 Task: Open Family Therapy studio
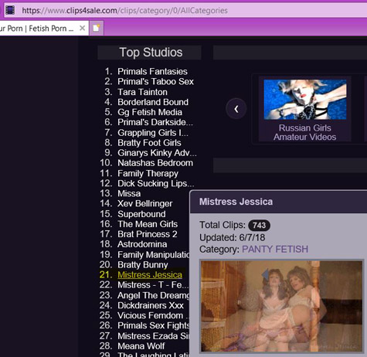[x=148, y=173]
